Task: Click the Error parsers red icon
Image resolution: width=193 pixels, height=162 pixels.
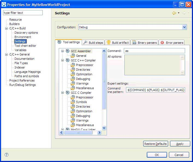Action: pos(162,43)
